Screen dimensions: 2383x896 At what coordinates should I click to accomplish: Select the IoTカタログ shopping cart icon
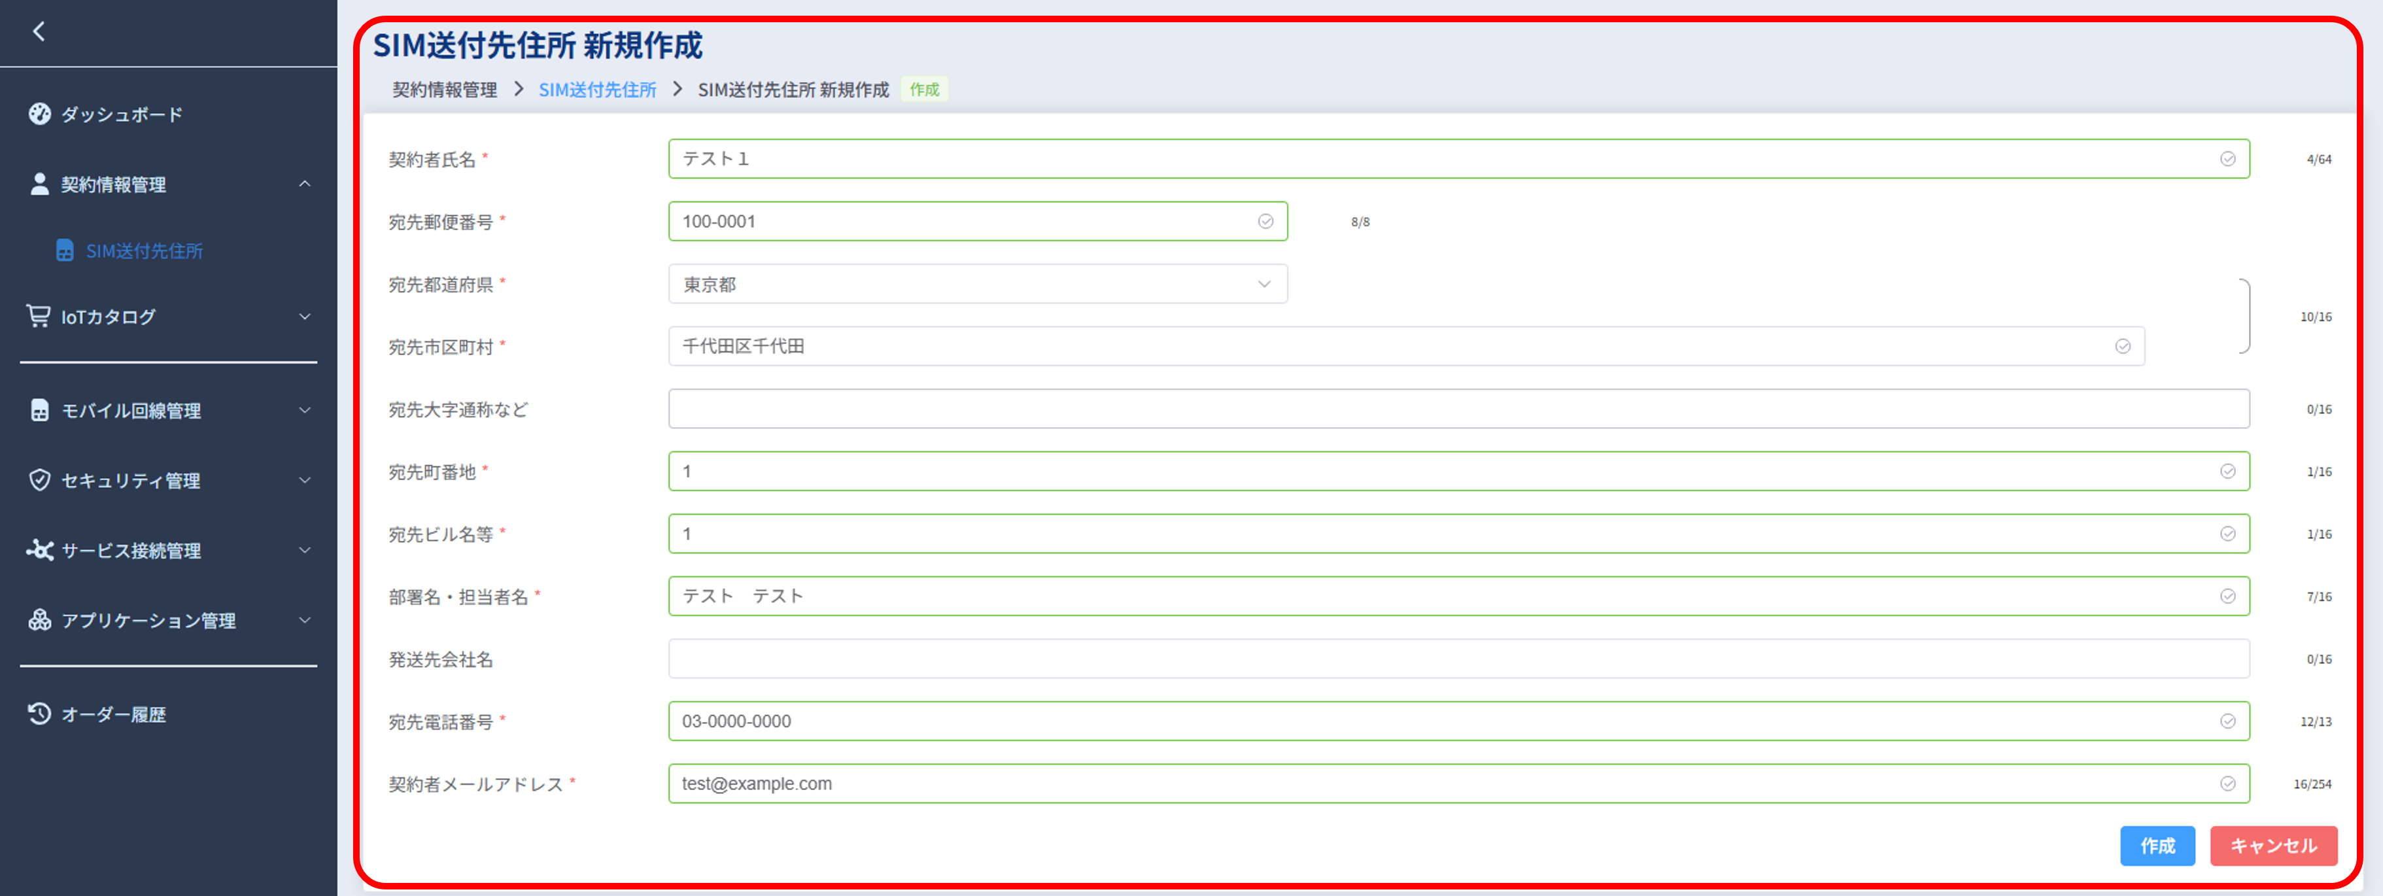click(x=39, y=317)
